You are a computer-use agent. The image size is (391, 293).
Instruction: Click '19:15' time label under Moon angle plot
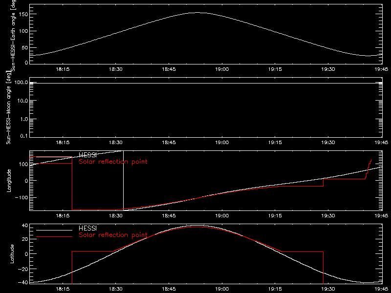(x=275, y=143)
